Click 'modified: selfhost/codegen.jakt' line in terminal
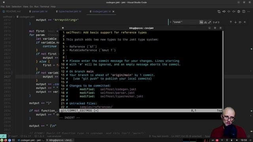The image size is (253, 142). click(108, 90)
